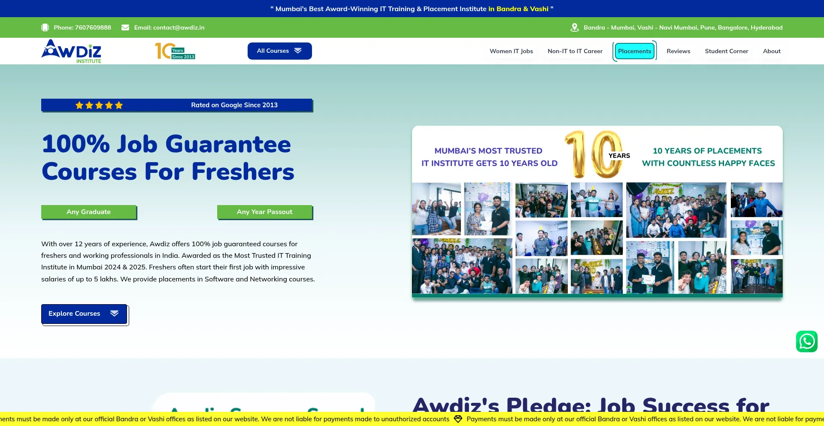Click the diamond icon in the yellow ticker
This screenshot has height=426, width=824.
coord(458,419)
